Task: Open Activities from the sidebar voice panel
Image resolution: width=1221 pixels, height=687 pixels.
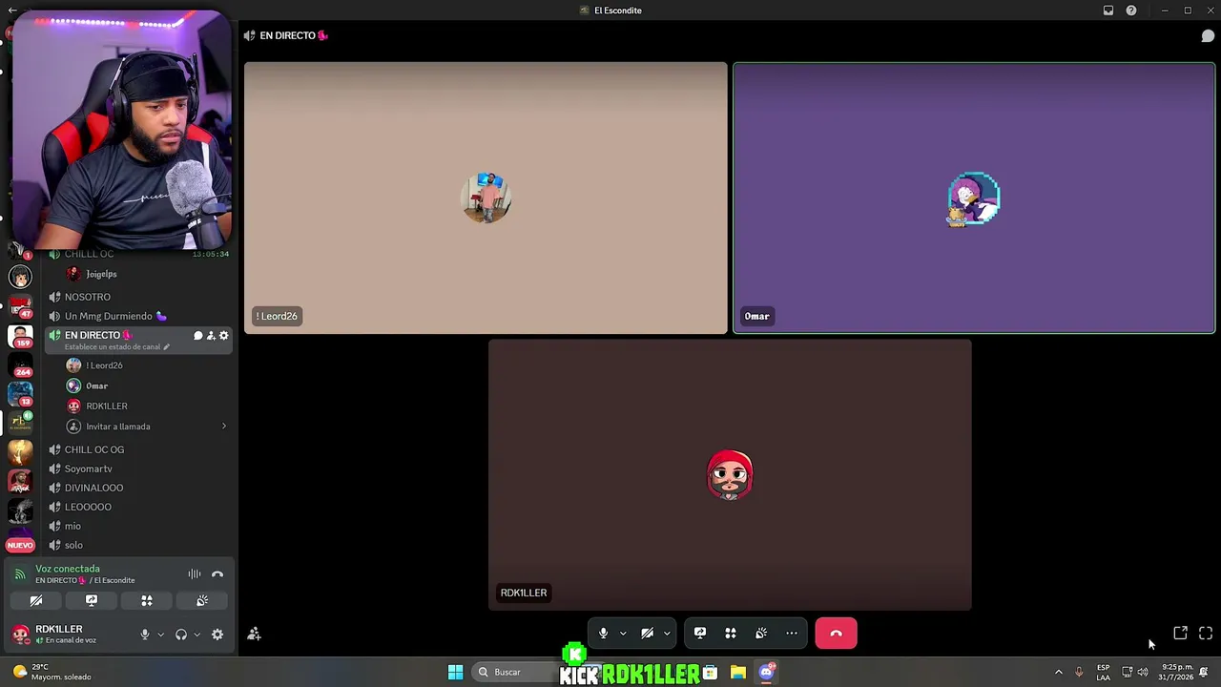Action: coord(147,601)
